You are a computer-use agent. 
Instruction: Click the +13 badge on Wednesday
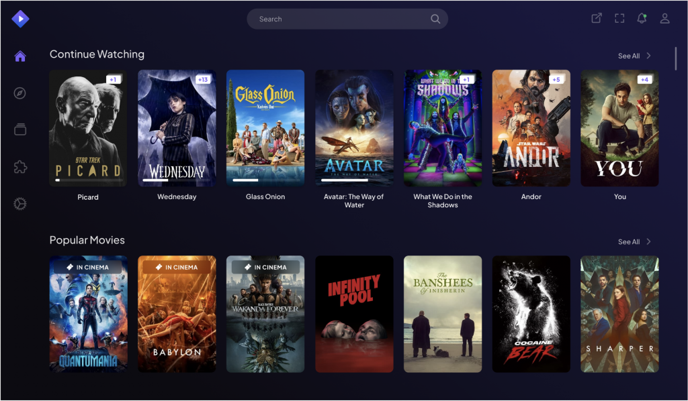click(x=203, y=80)
